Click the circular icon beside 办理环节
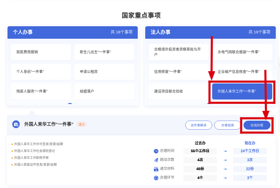 coord(156,178)
